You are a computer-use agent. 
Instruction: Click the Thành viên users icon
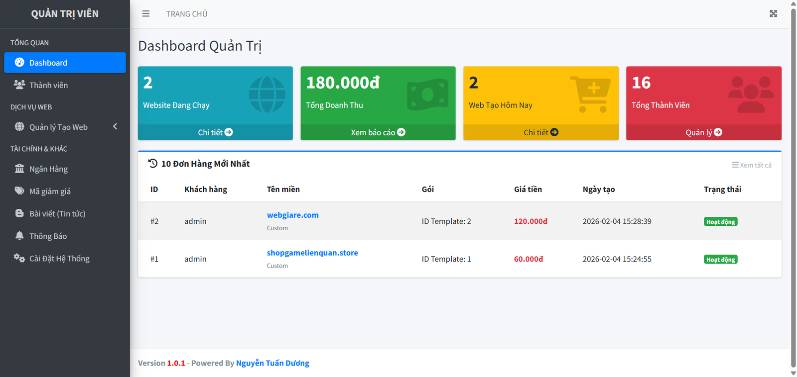point(19,85)
